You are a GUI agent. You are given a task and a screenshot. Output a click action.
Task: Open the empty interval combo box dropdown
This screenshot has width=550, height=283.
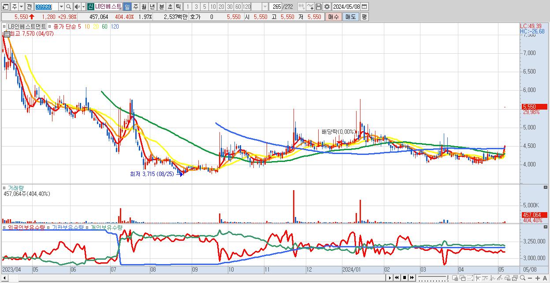[264, 7]
